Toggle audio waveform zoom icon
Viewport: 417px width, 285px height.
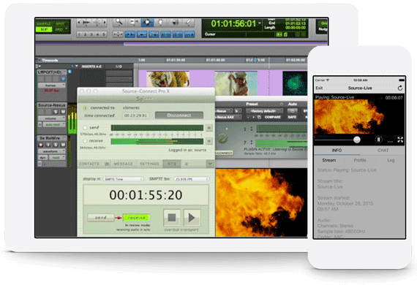point(86,23)
